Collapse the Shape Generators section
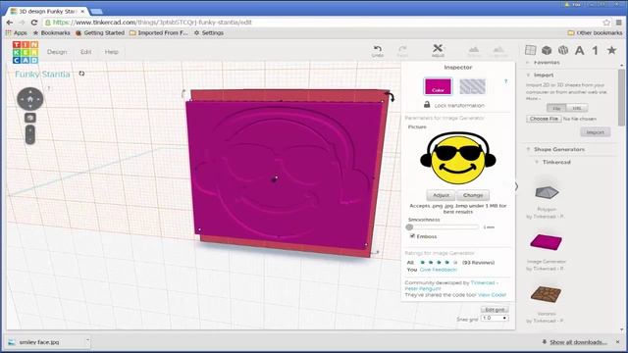 528,149
